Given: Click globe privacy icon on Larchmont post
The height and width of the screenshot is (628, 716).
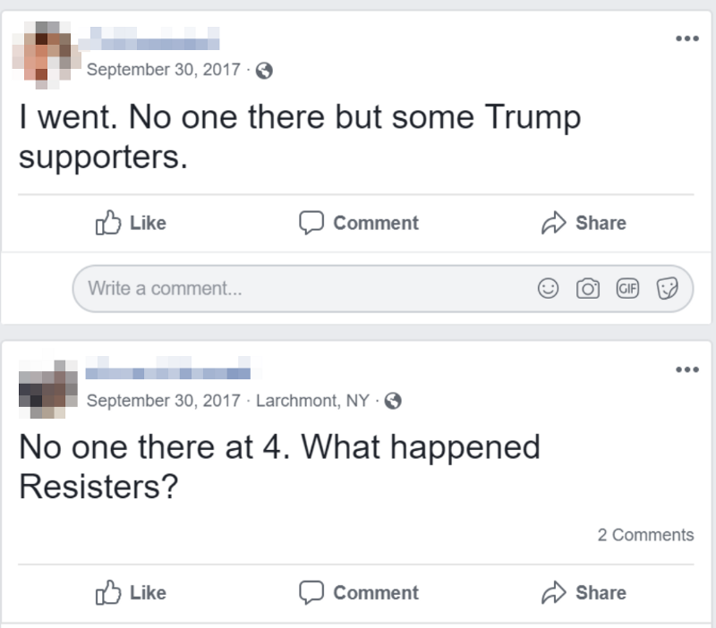Looking at the screenshot, I should (x=393, y=401).
